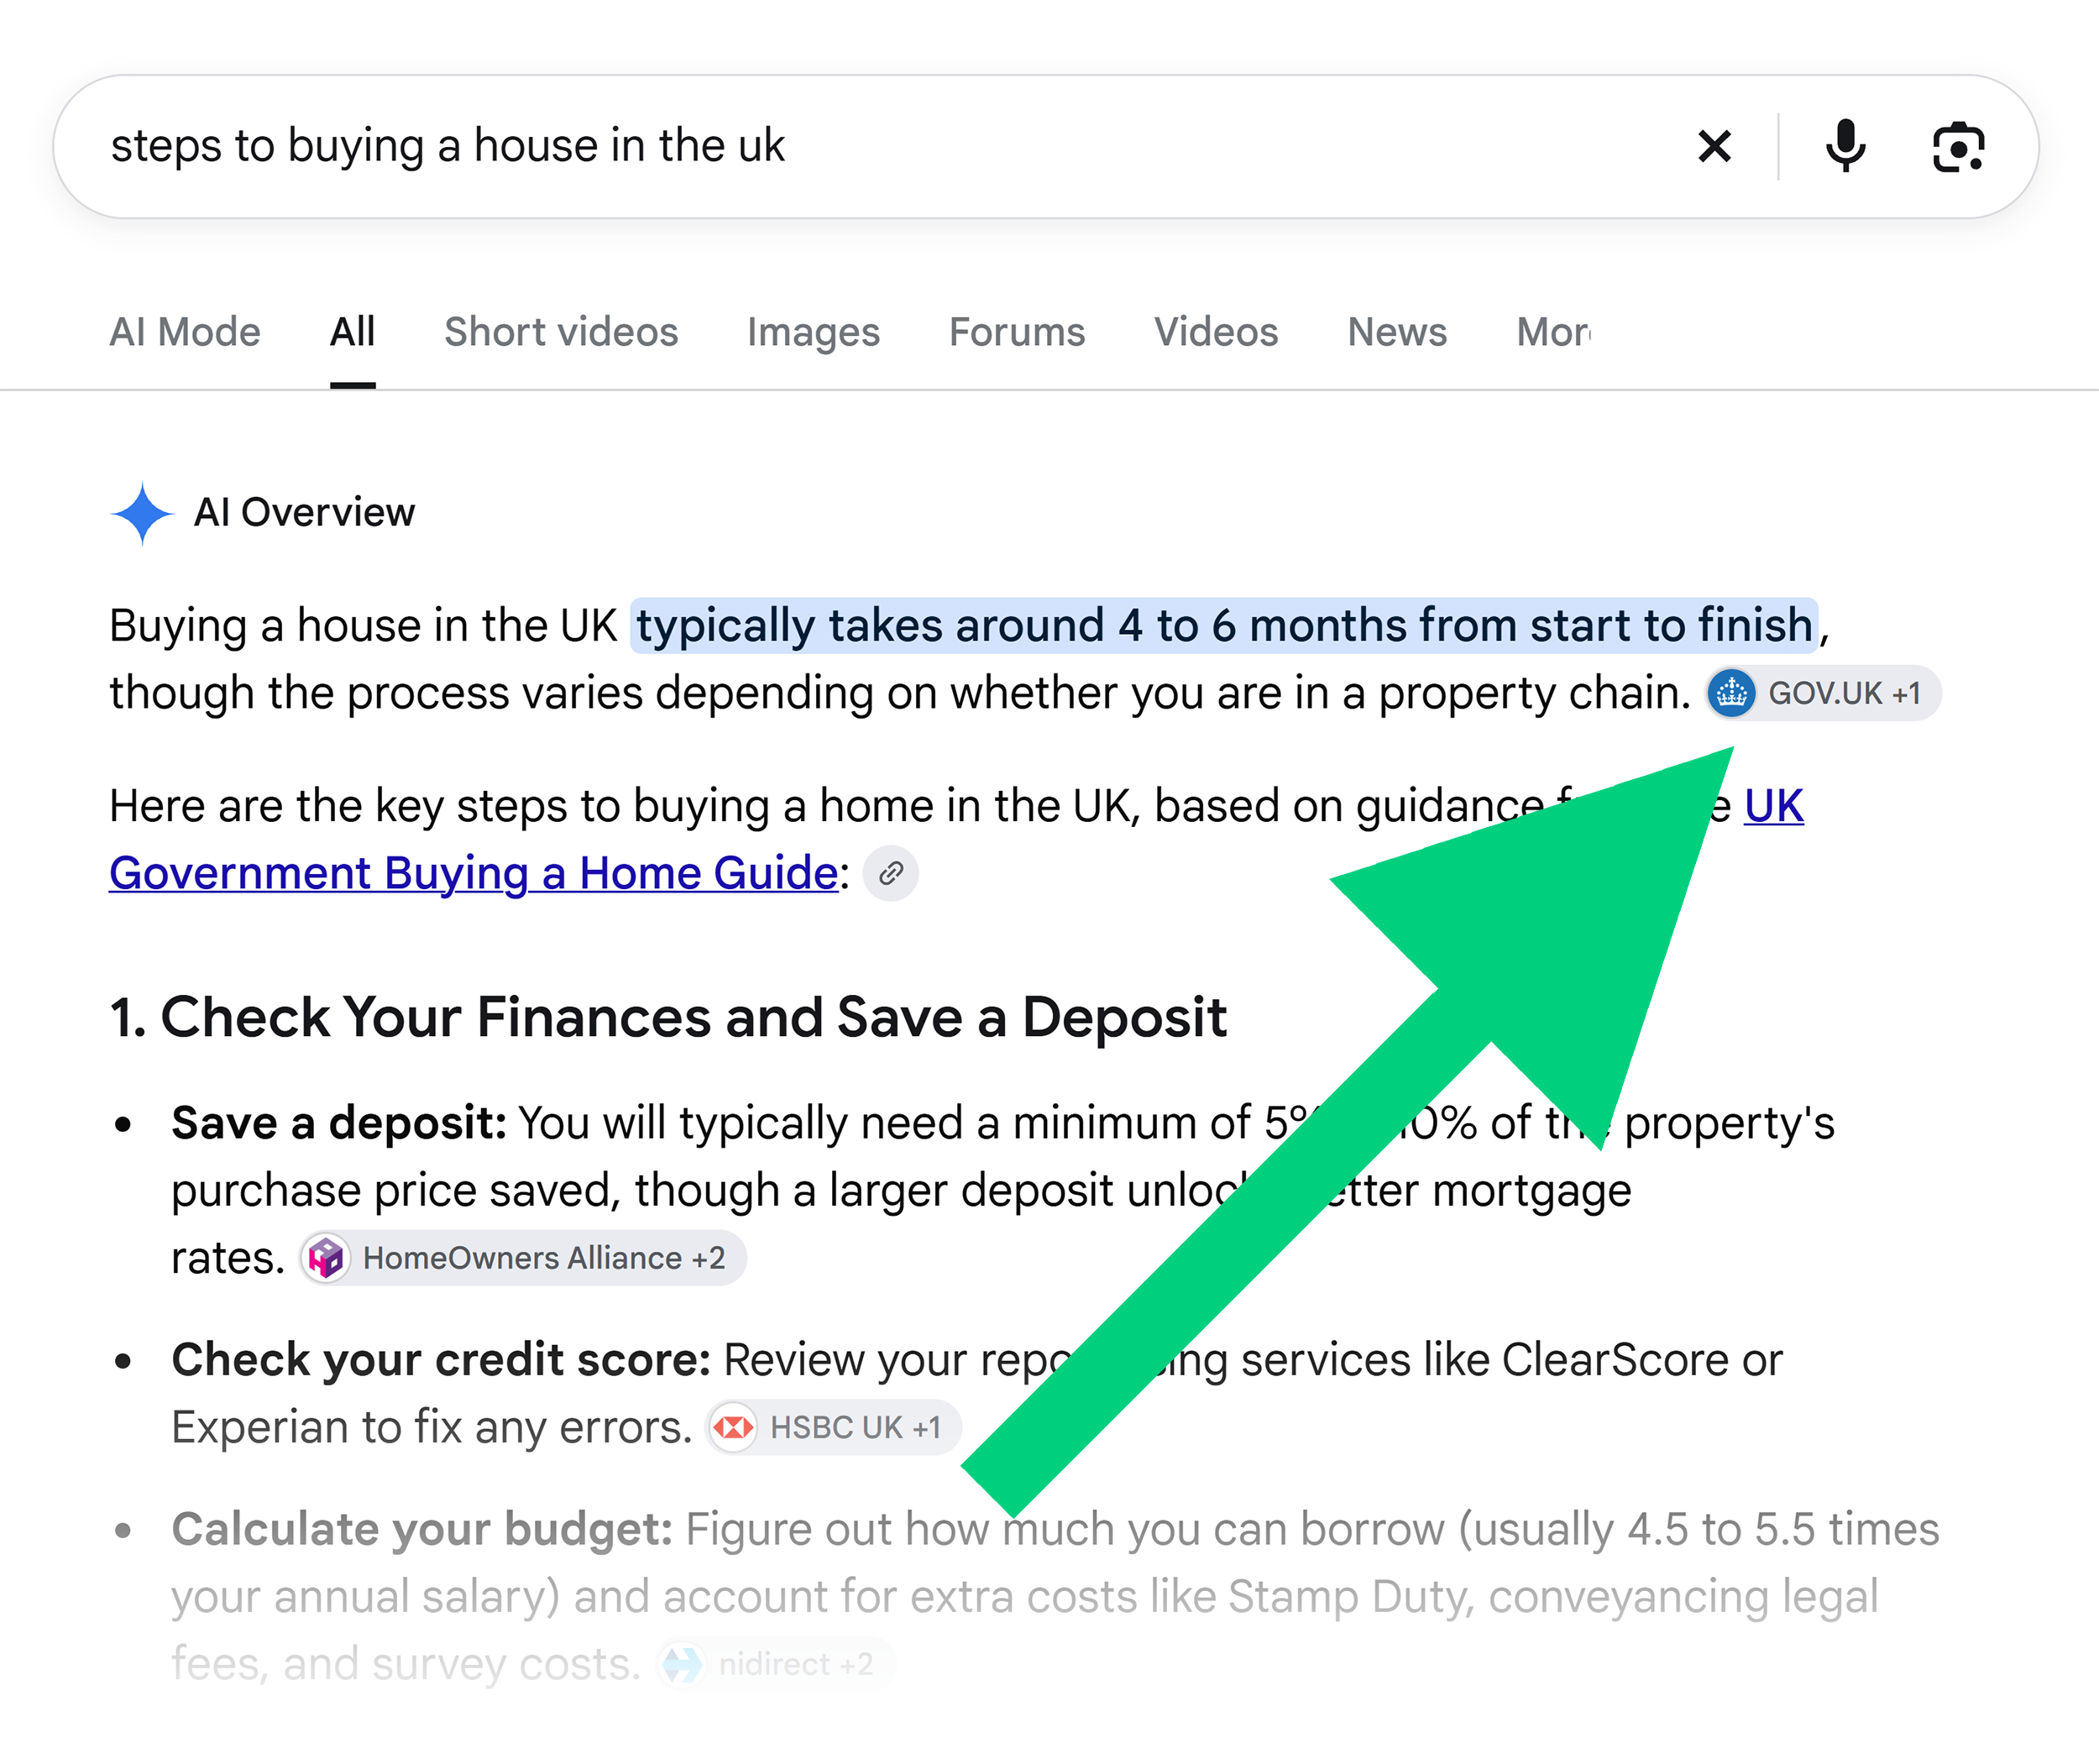Start voice search with the microphone icon

click(x=1845, y=146)
